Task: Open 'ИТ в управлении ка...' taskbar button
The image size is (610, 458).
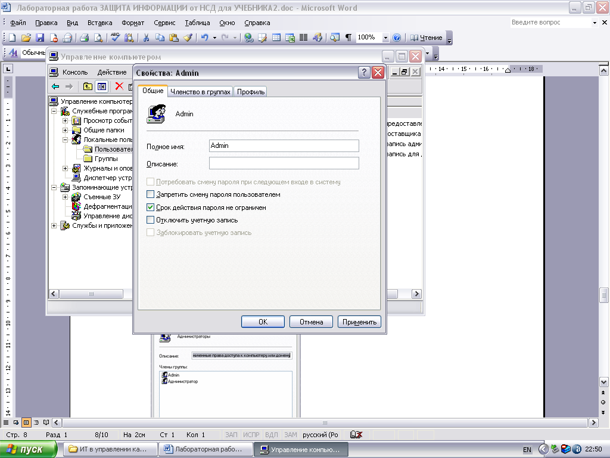Action: pos(110,449)
